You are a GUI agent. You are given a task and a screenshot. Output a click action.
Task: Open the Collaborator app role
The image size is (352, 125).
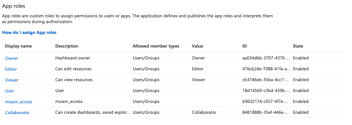coord(17,113)
